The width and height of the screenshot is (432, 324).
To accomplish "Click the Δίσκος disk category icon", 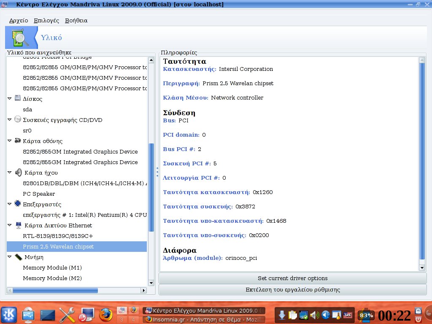I will (x=18, y=98).
